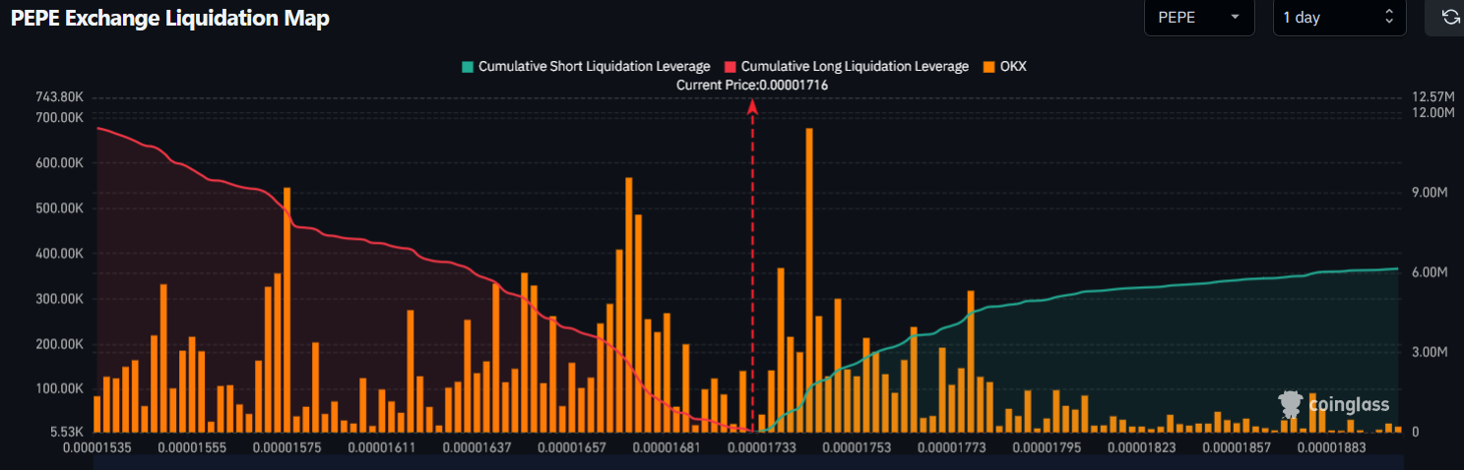Click the 0.00001883 price axis label
Viewport: 1464px width, 470px height.
click(1333, 447)
